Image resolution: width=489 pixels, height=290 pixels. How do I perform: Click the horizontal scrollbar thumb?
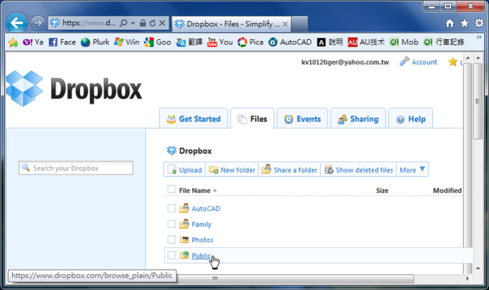pos(215,278)
